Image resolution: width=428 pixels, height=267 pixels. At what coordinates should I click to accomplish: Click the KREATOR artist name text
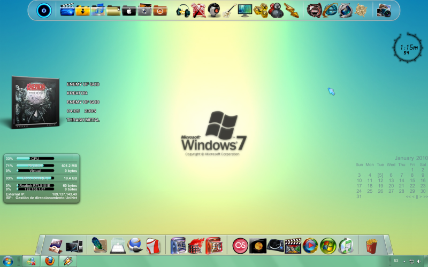[77, 93]
